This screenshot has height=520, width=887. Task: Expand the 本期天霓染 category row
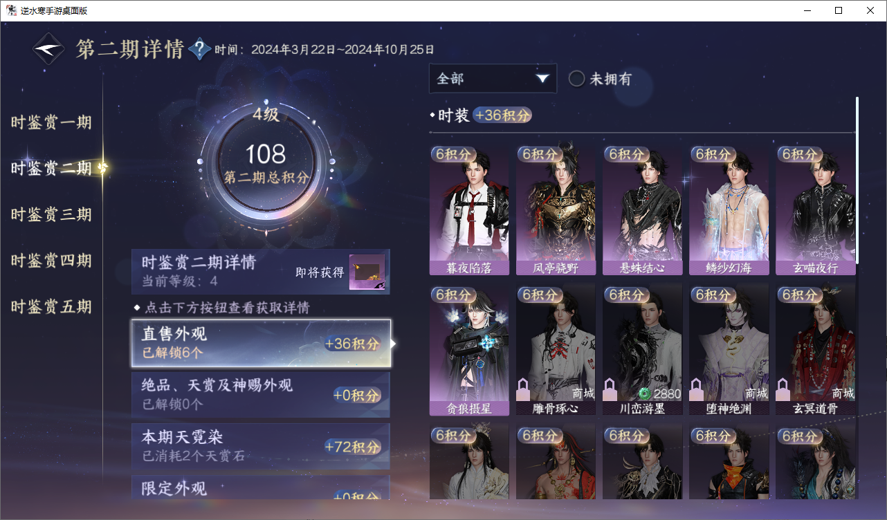tap(261, 447)
